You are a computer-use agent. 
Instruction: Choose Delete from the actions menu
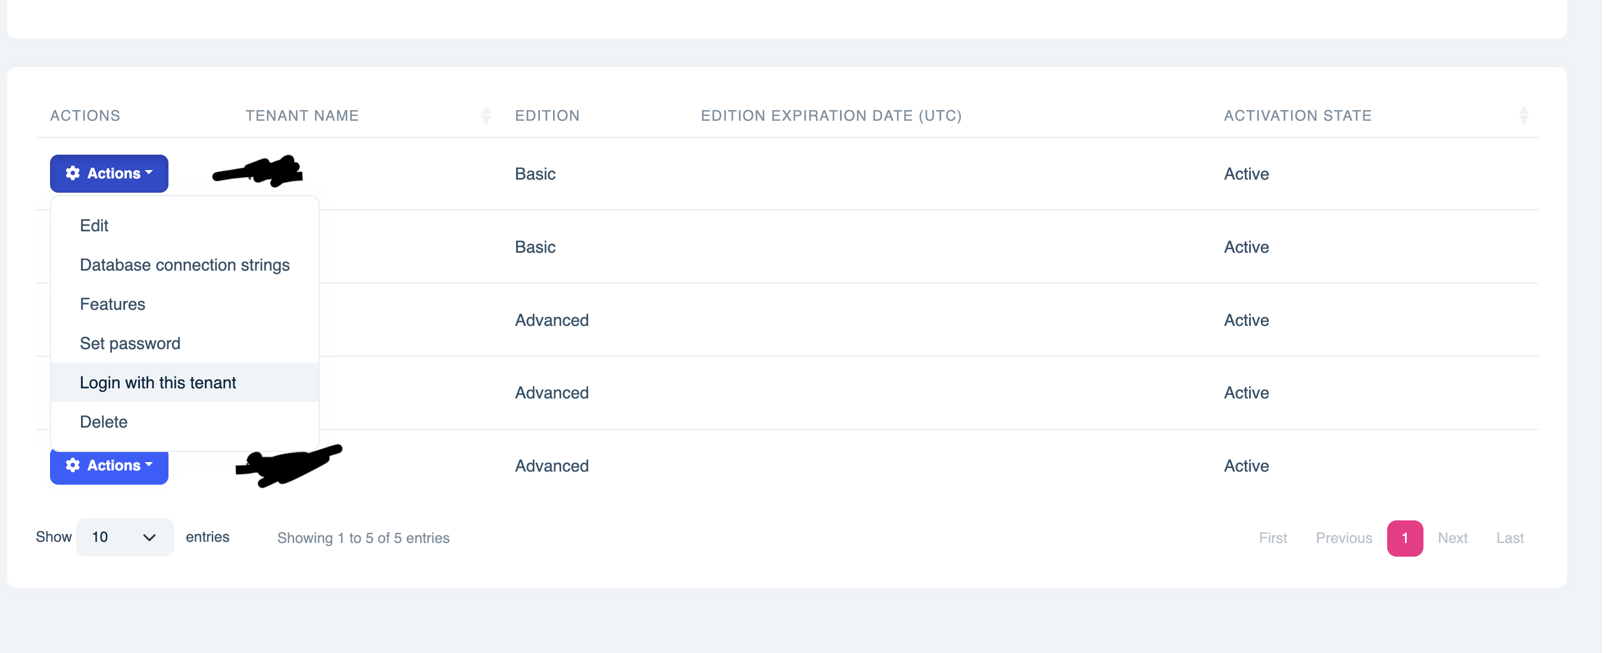click(104, 422)
